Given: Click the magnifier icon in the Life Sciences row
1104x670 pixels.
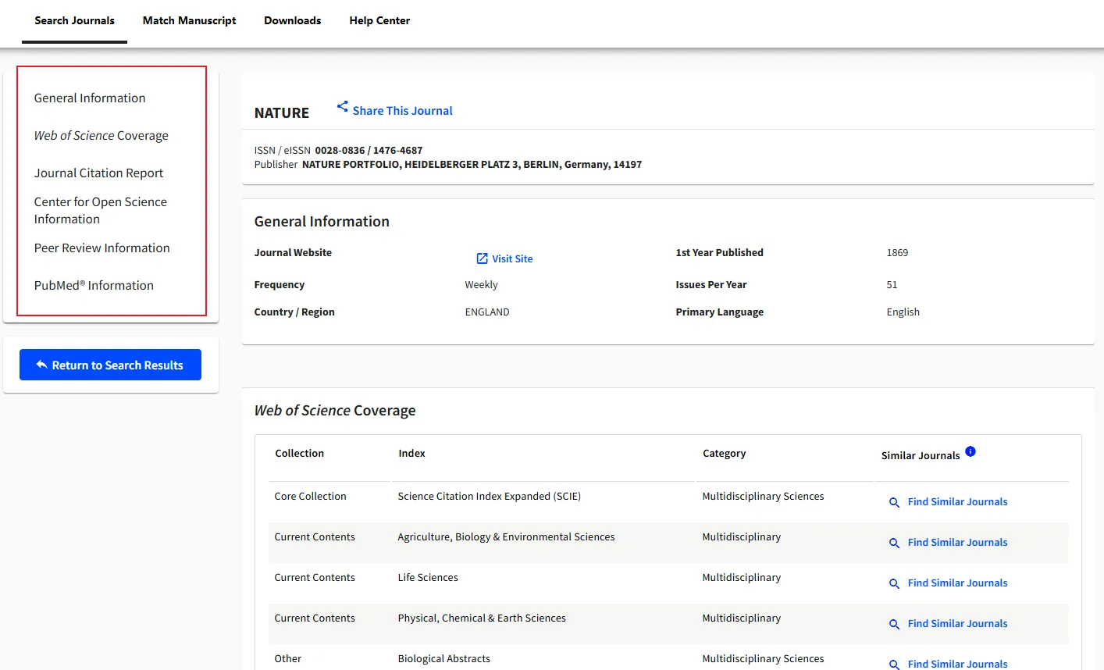Looking at the screenshot, I should 895,584.
